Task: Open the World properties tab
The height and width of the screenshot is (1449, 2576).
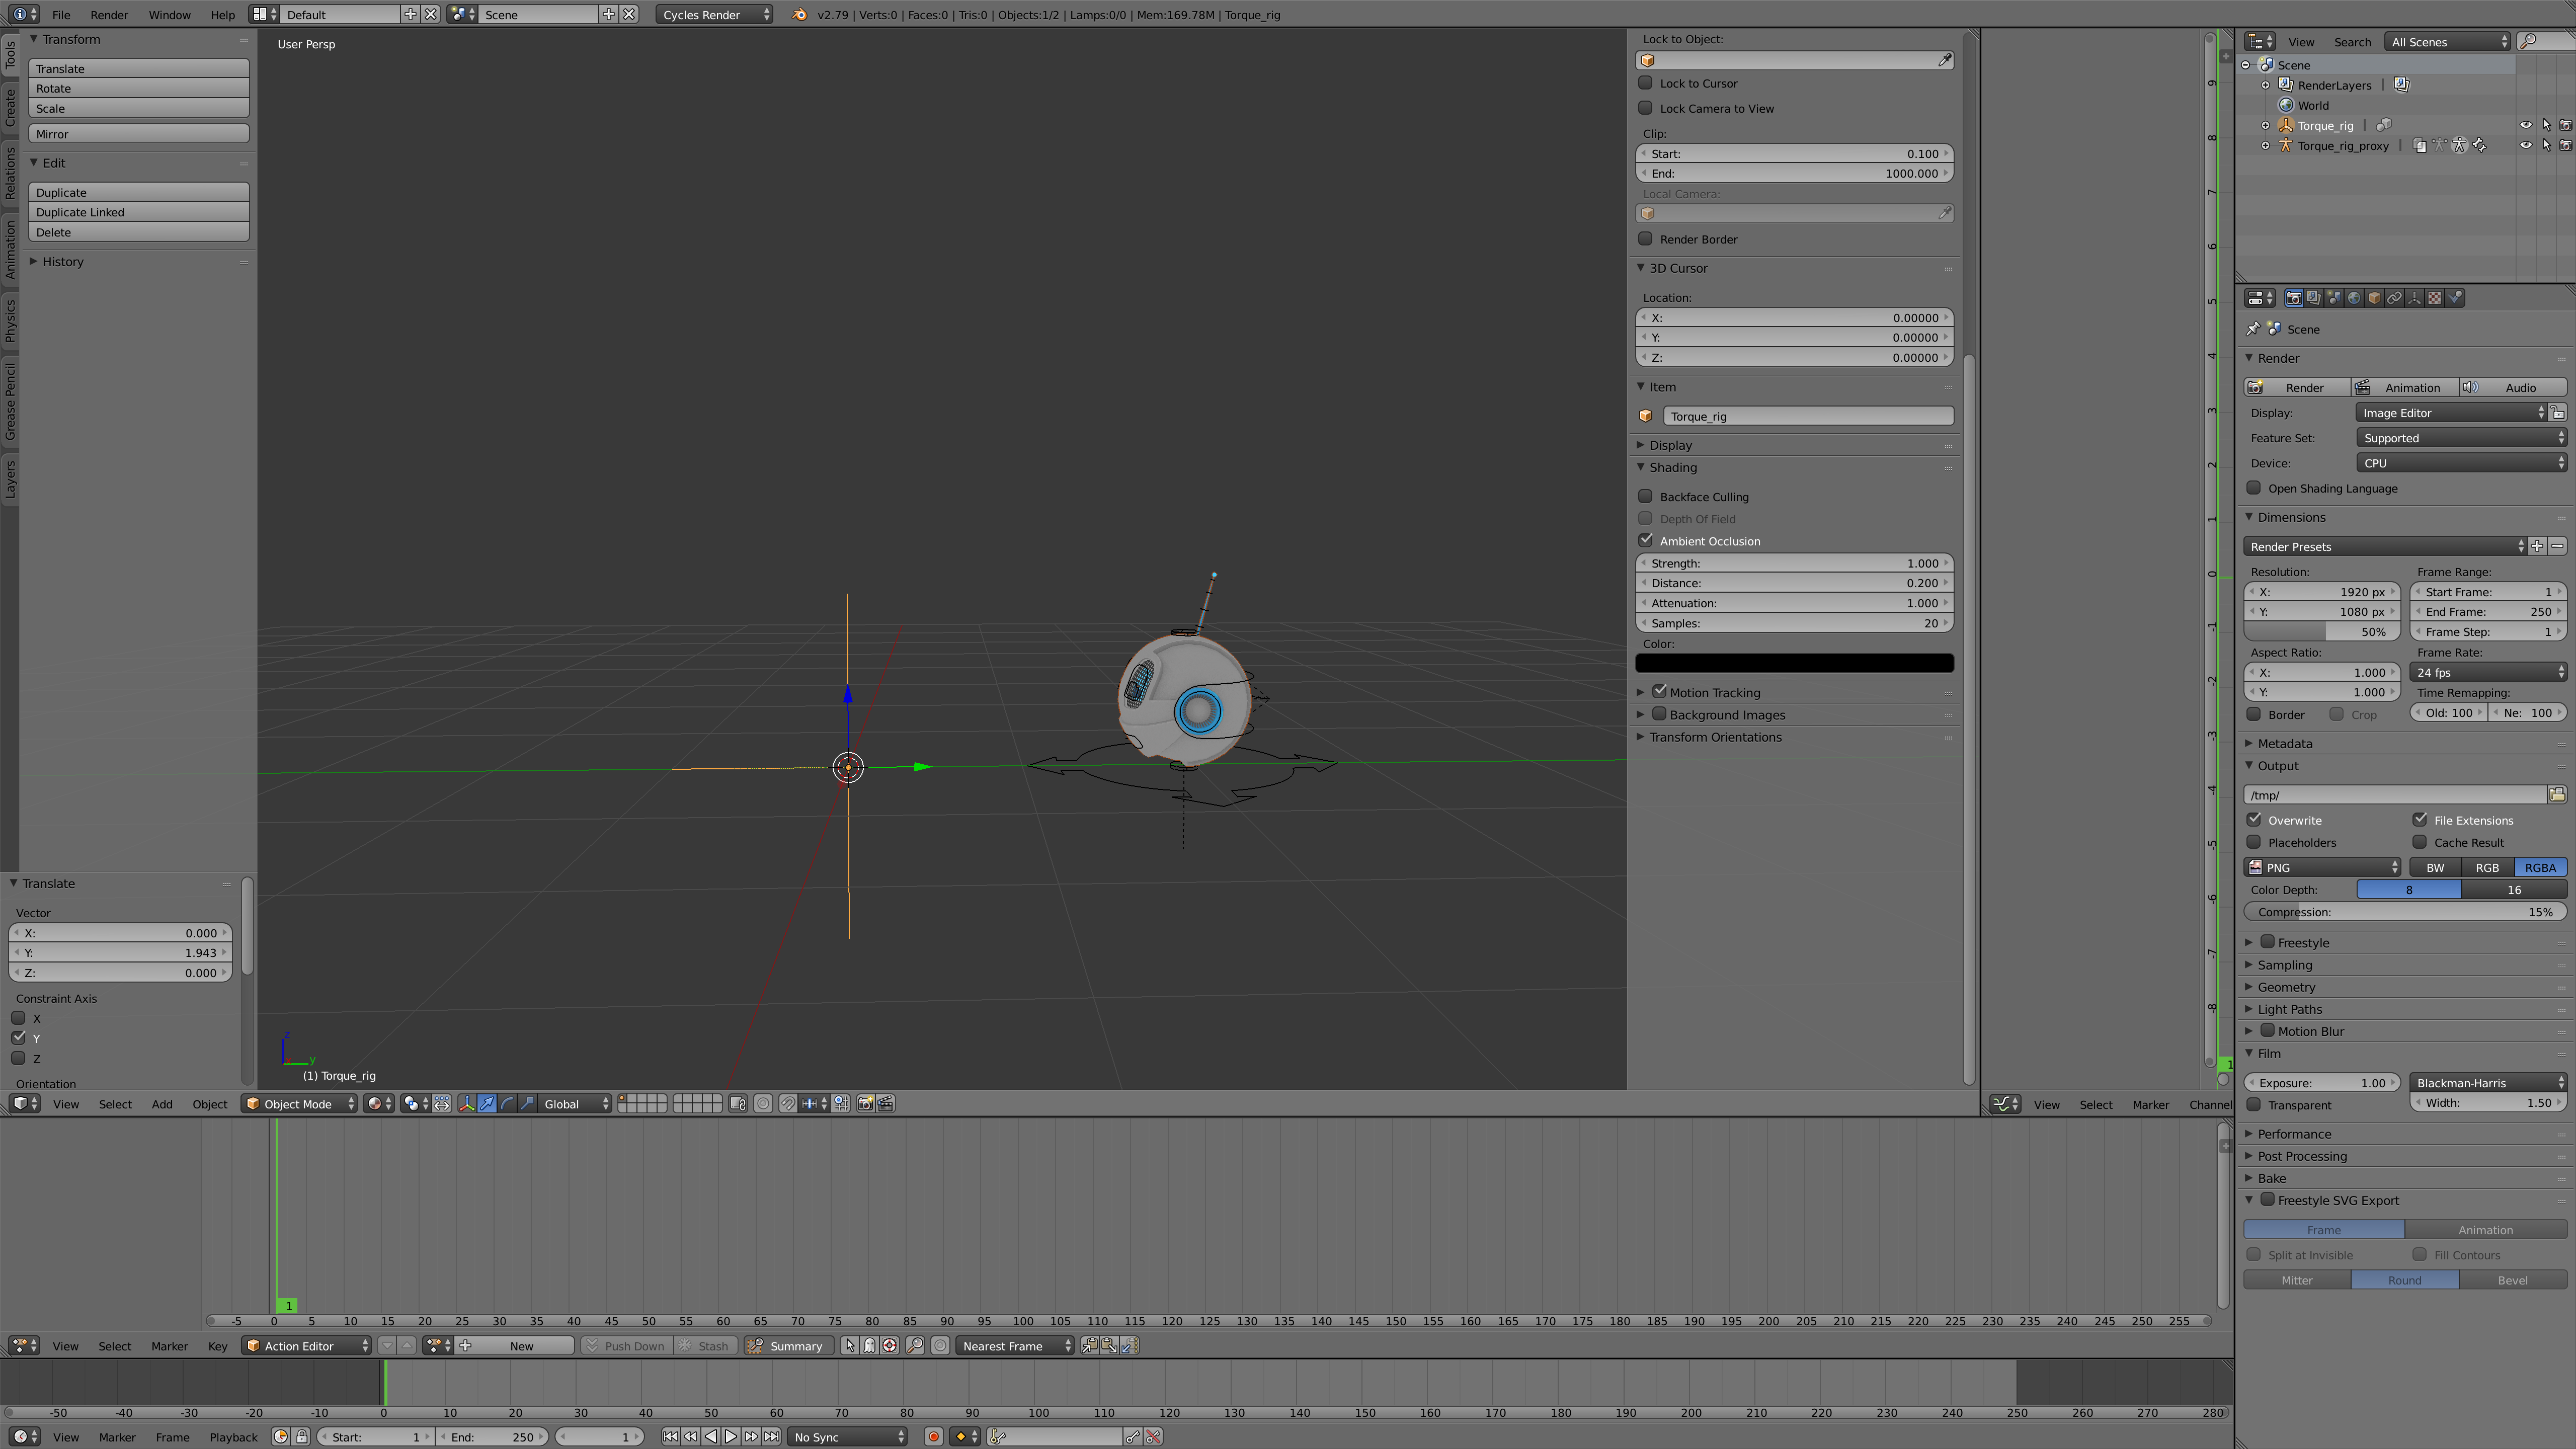Action: [x=2355, y=297]
